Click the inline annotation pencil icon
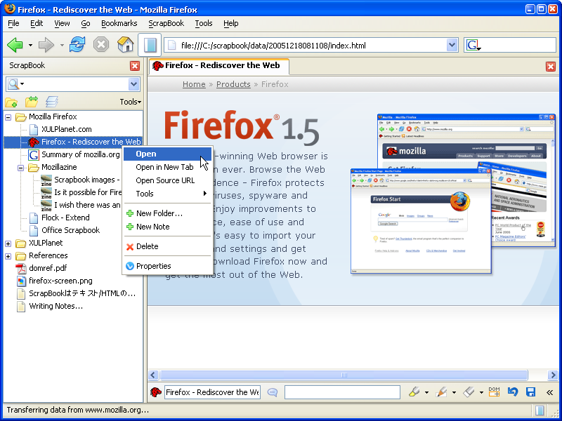The height and width of the screenshot is (421, 562). click(x=442, y=392)
